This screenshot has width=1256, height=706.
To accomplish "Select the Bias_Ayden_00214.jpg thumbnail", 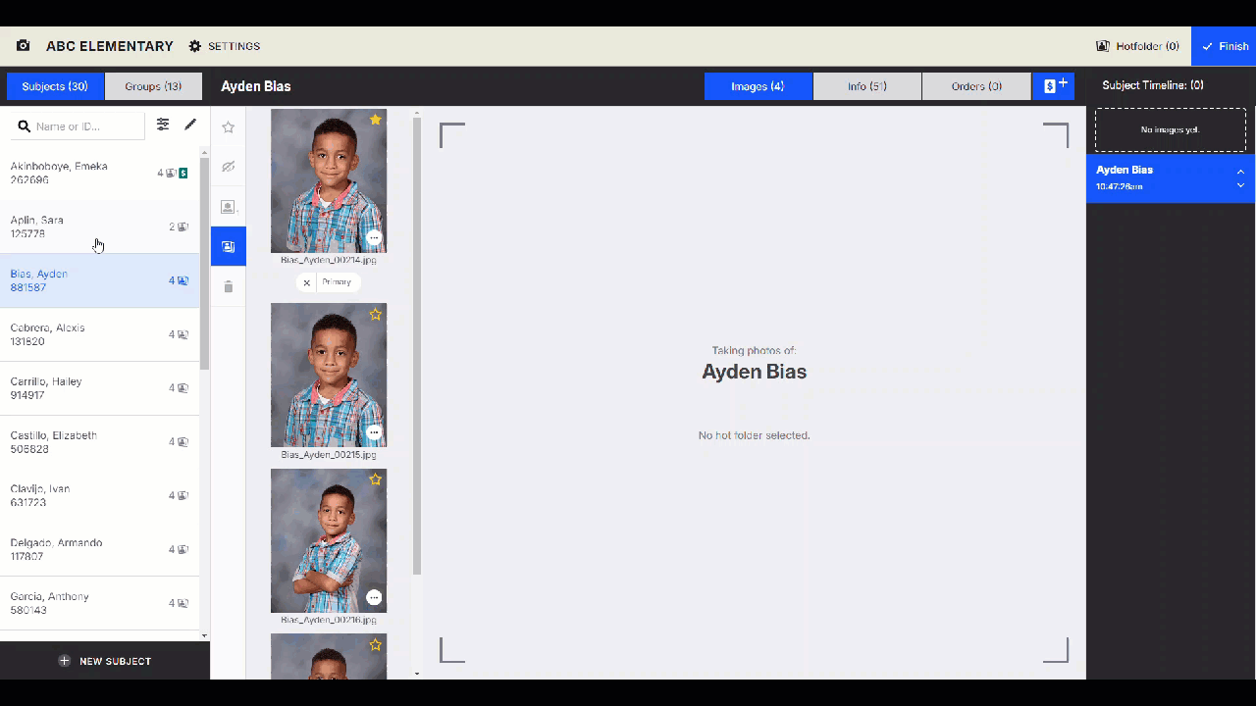I will click(x=329, y=180).
